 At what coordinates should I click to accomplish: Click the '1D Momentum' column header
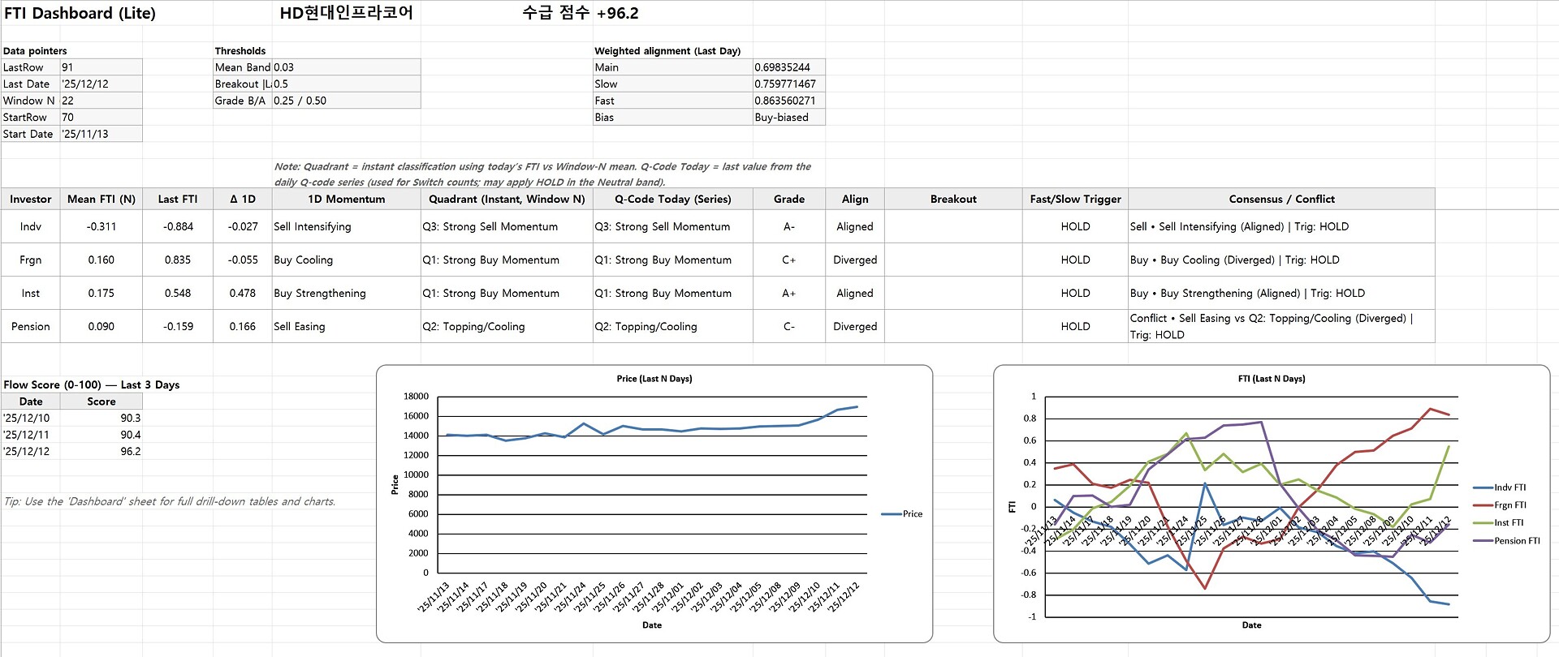click(347, 200)
